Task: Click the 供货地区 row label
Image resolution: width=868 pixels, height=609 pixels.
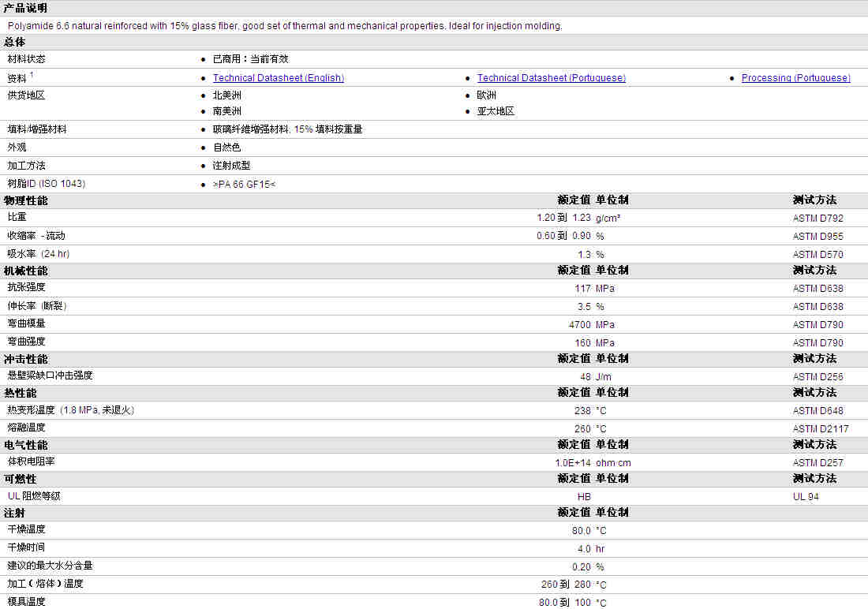Action: click(x=27, y=95)
